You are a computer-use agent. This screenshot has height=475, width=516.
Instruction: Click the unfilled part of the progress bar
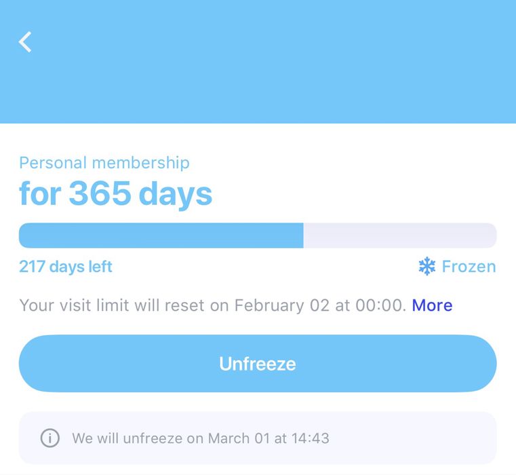399,235
